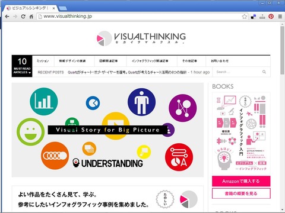285x213 pixels.
Task: Click the UNDERSTANDING face logo icon
Action: tap(76, 163)
